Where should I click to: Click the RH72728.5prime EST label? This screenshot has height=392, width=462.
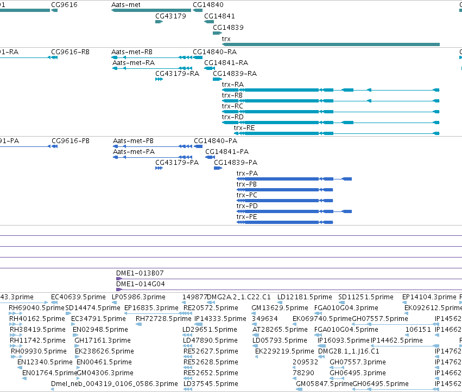click(163, 319)
